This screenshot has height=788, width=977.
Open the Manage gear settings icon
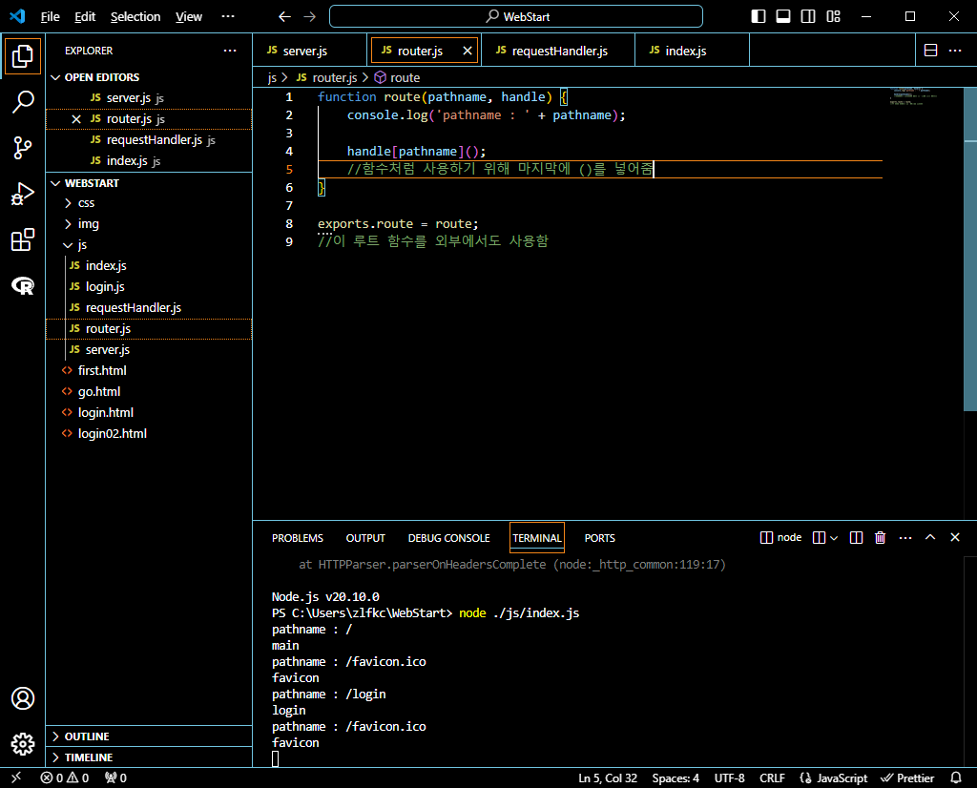pyautogui.click(x=23, y=744)
